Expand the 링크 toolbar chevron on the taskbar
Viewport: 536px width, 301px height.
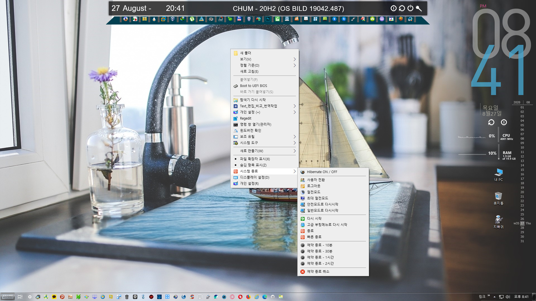tap(489, 295)
